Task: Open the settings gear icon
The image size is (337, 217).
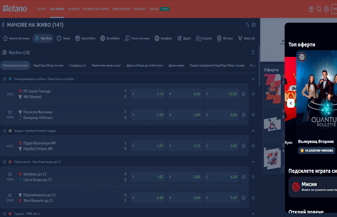Action: coord(326,9)
